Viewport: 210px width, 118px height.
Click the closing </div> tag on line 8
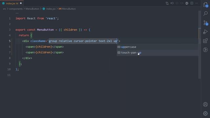tap(27, 58)
